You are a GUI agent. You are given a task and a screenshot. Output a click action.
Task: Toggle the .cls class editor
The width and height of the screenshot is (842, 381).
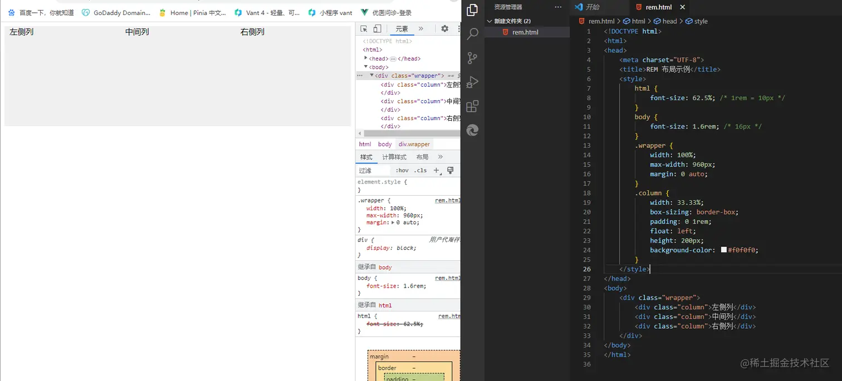click(x=420, y=170)
